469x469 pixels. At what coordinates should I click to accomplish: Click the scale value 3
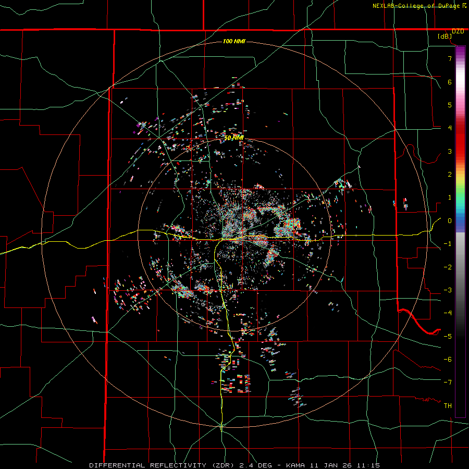[450, 151]
